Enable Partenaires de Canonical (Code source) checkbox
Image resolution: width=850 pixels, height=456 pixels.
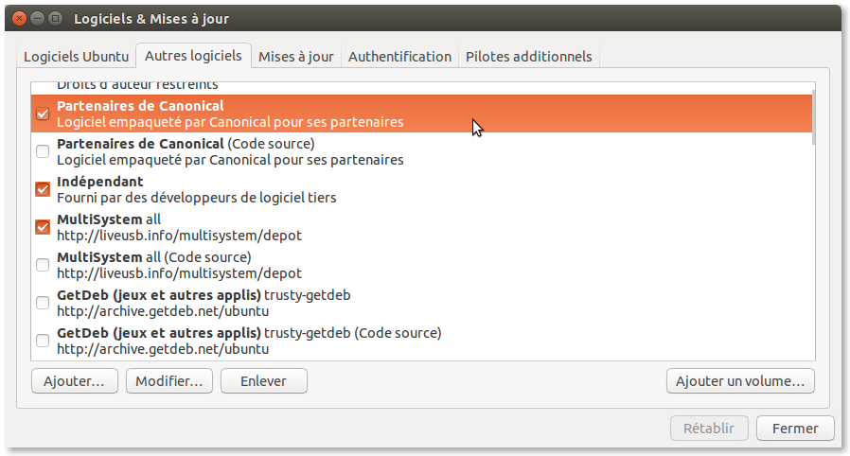click(43, 151)
